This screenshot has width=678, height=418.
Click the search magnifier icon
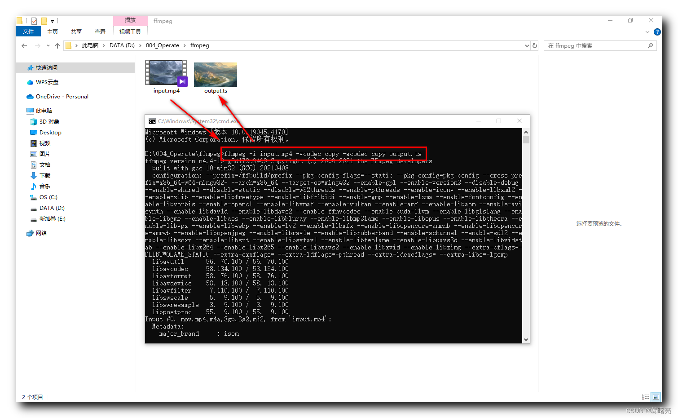click(650, 46)
